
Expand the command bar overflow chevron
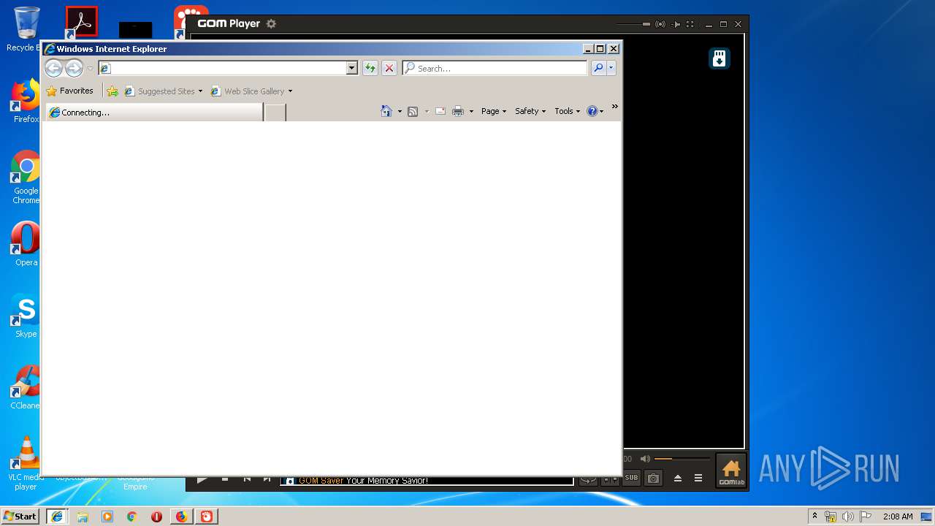(x=614, y=107)
